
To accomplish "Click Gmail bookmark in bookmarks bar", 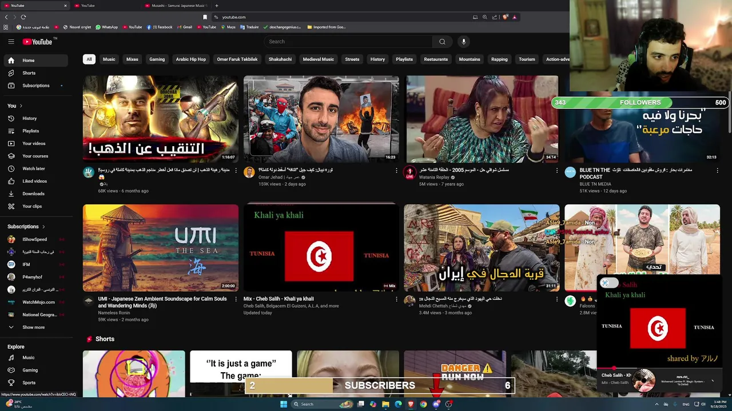I will pyautogui.click(x=184, y=27).
